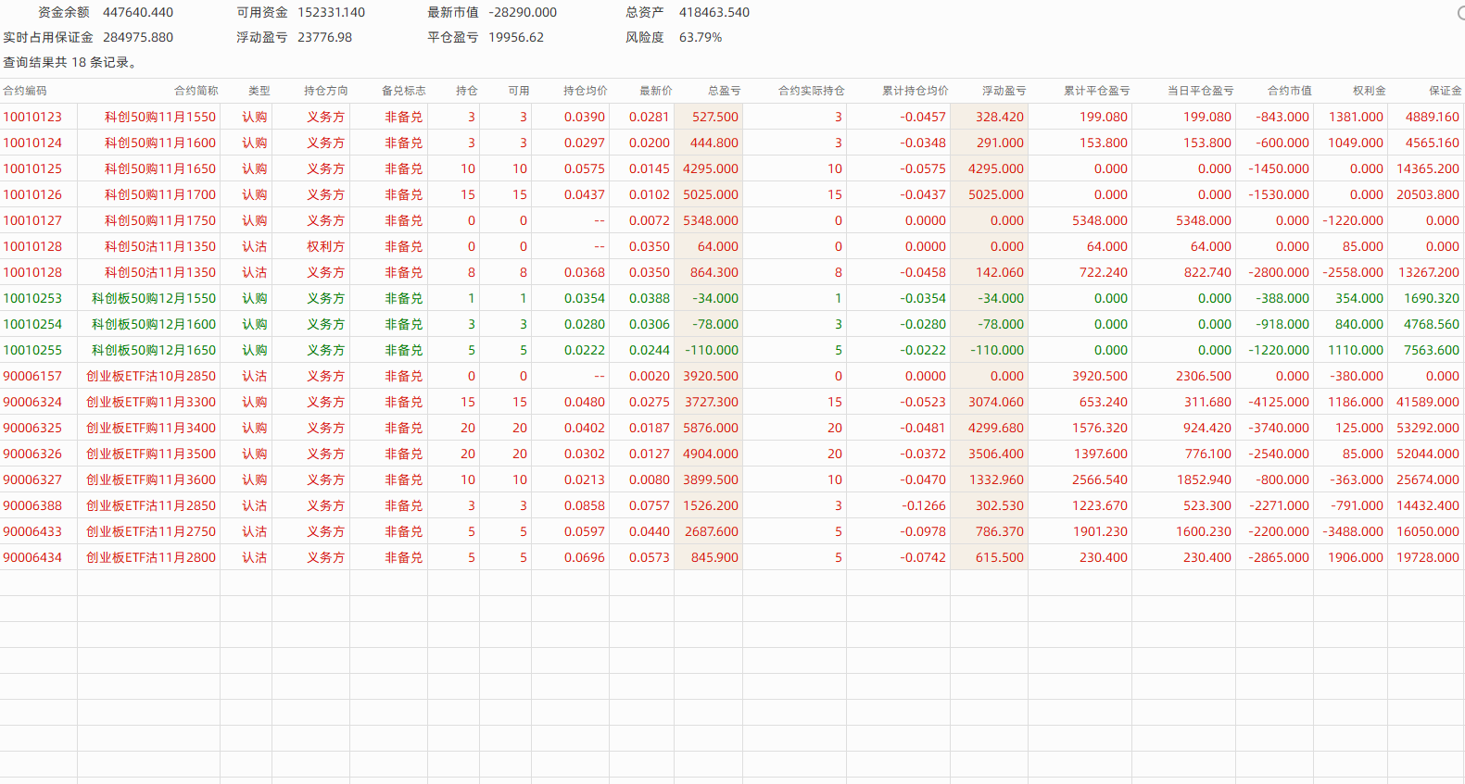Click the 保证金 column header
The height and width of the screenshot is (784, 1465).
coord(1444,91)
